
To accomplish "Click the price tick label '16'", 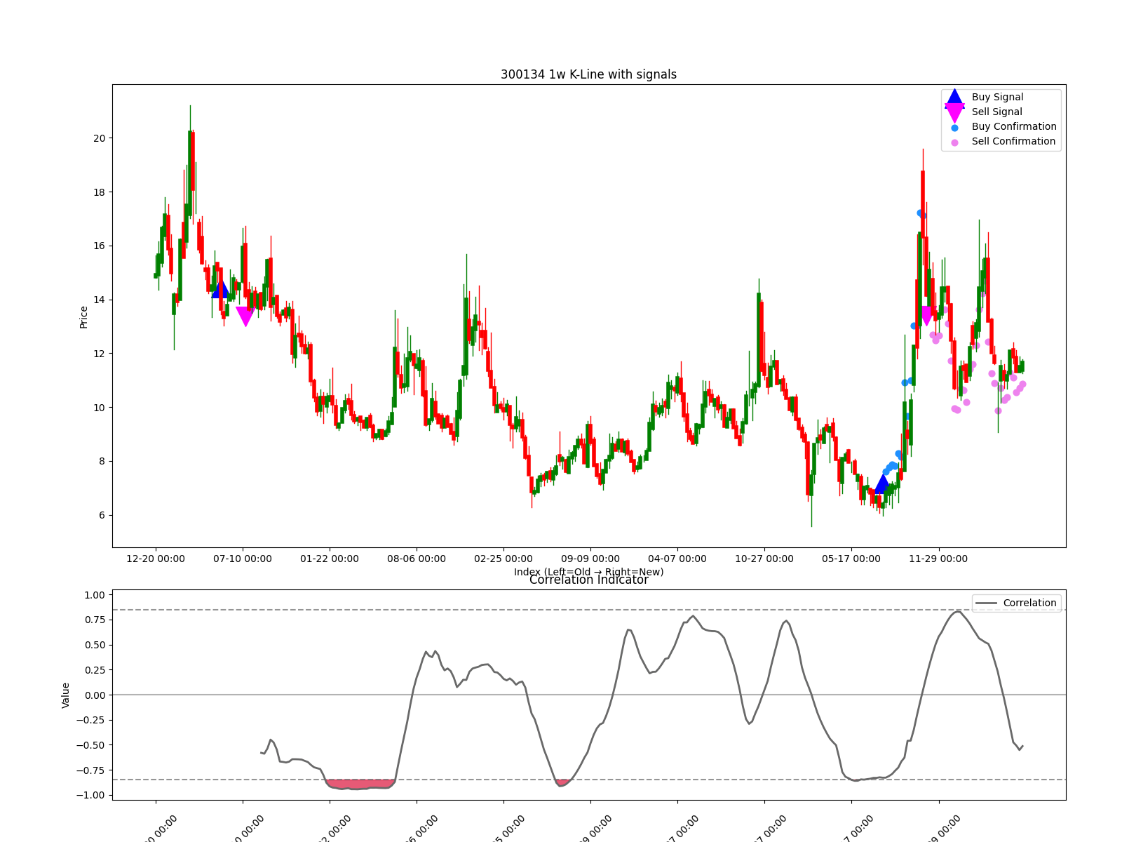I will coord(99,246).
